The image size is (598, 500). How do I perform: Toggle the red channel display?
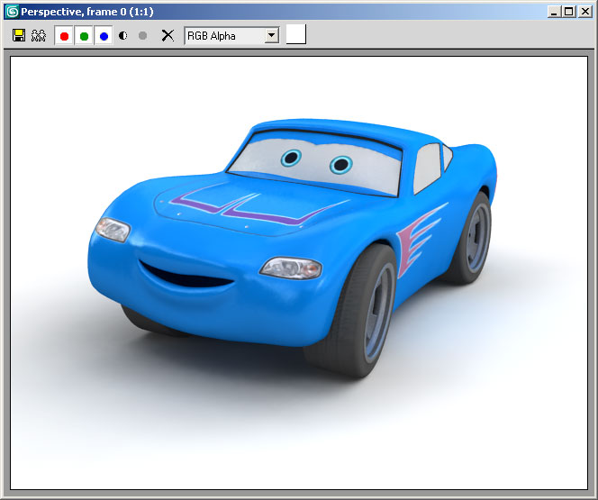point(64,36)
